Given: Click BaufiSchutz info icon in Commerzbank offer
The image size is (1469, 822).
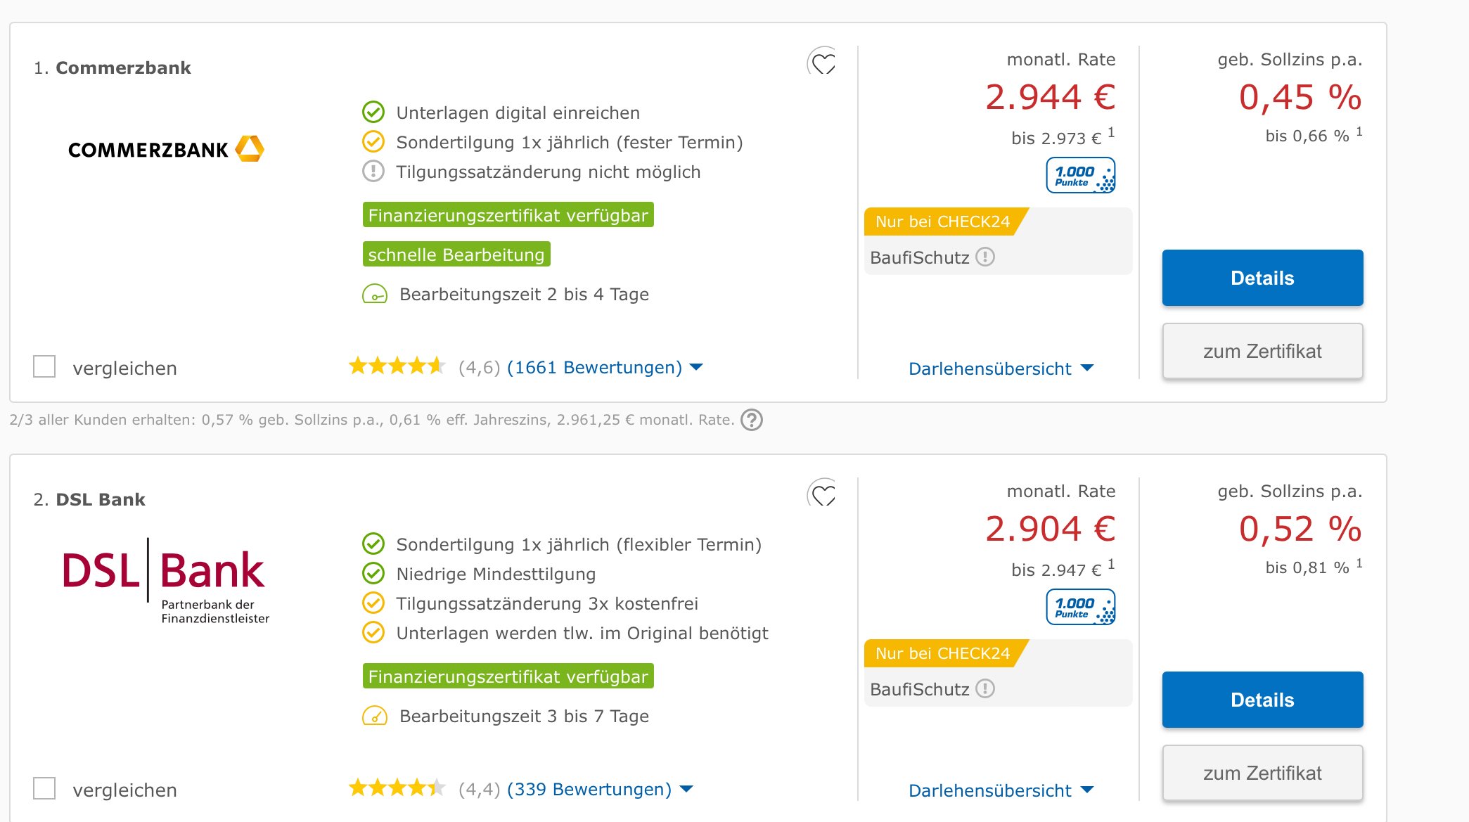Looking at the screenshot, I should tap(985, 257).
